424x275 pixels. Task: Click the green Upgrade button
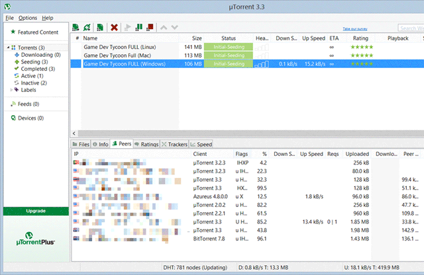[x=36, y=211]
